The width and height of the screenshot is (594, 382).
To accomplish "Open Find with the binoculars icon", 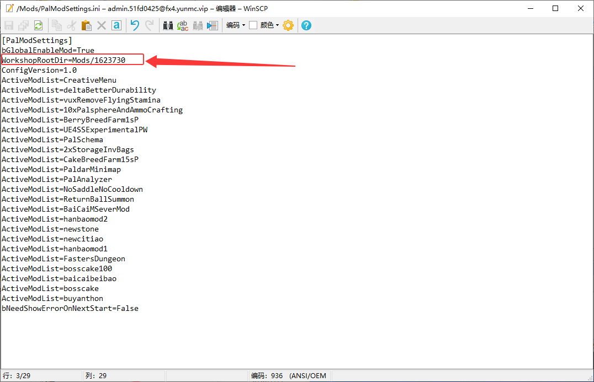I will tap(168, 25).
